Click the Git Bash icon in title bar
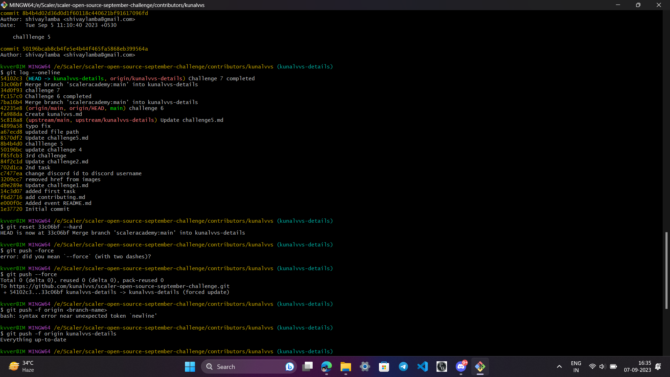 [4, 5]
